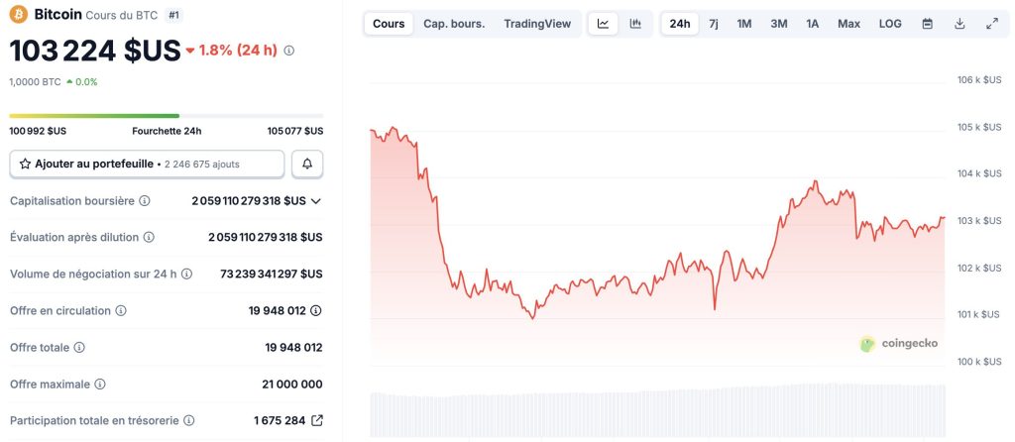This screenshot has width=1015, height=442.
Task: Open the calendar date range picker
Action: (928, 24)
